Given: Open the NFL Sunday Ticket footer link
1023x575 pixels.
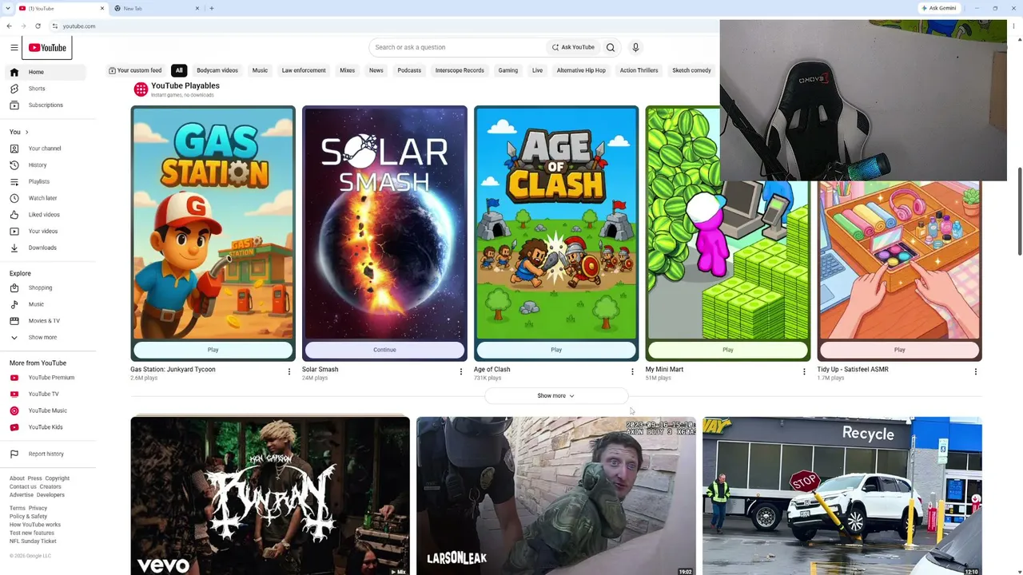Looking at the screenshot, I should (33, 541).
